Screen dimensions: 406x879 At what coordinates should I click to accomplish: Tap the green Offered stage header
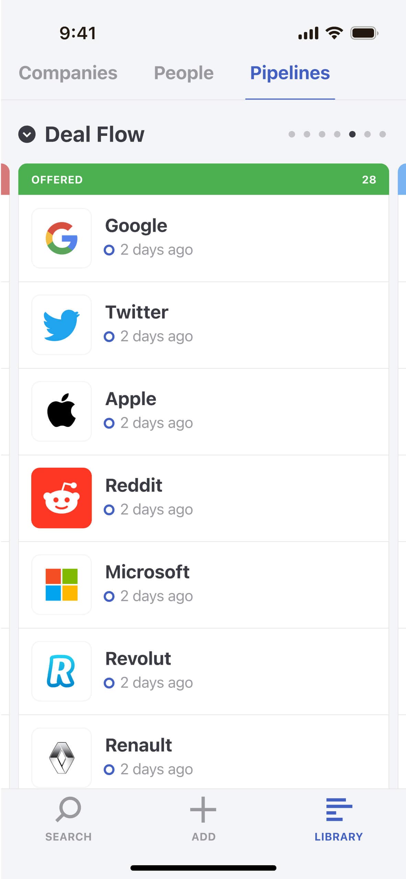203,179
